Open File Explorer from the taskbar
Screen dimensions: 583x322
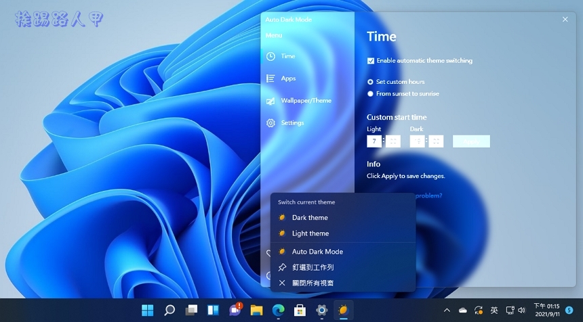click(x=256, y=310)
